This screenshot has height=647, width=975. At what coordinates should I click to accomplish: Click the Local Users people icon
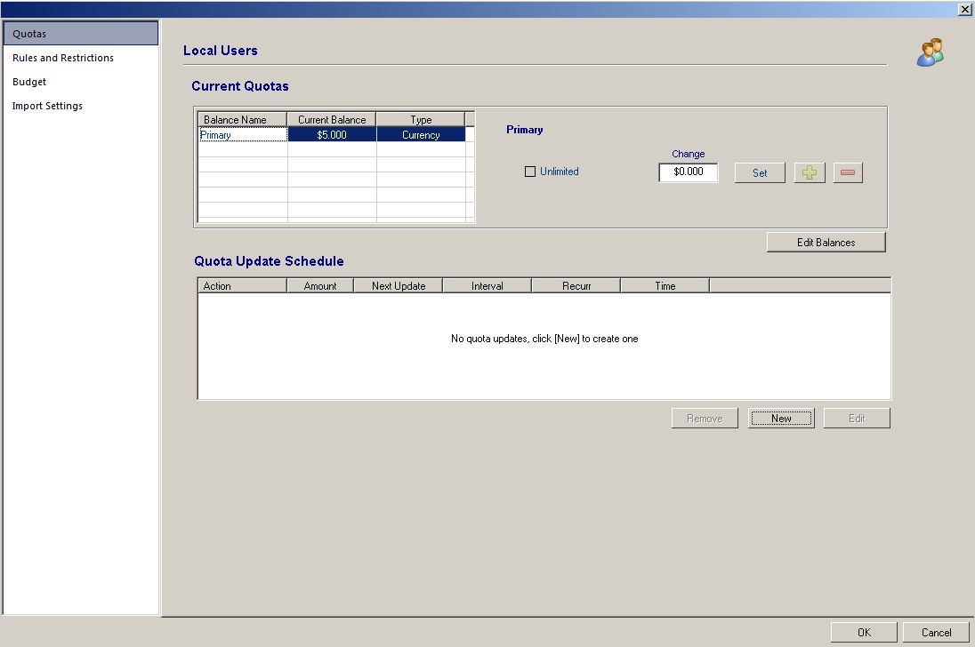pyautogui.click(x=931, y=52)
